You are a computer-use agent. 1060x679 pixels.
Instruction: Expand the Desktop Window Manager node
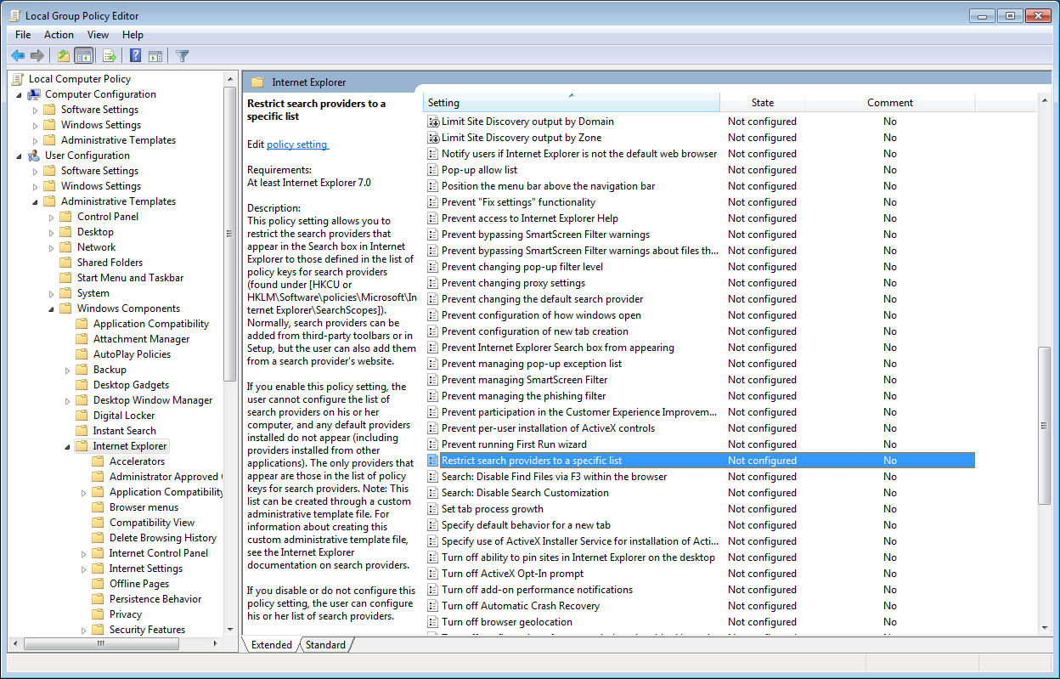[68, 400]
